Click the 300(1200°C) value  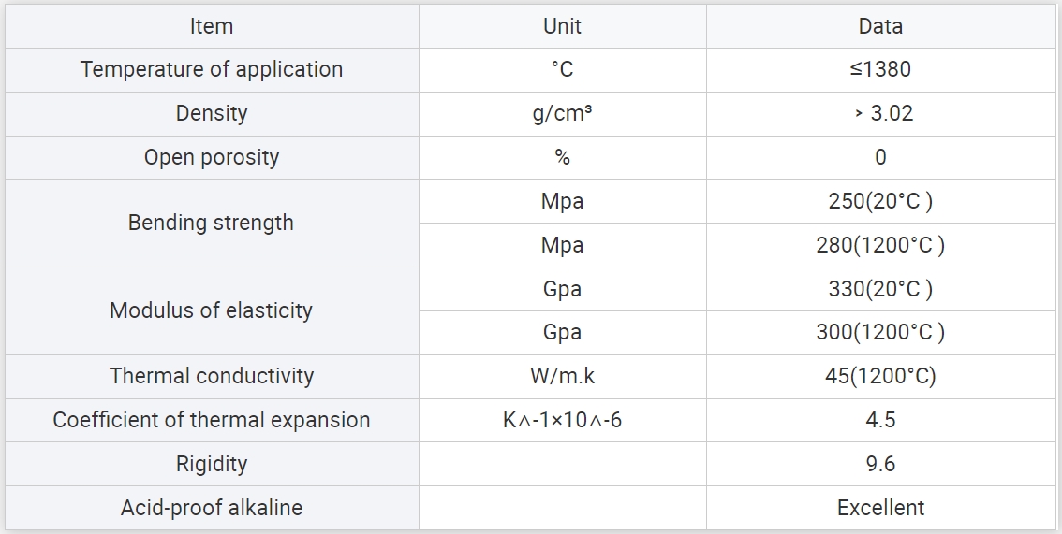coord(880,333)
